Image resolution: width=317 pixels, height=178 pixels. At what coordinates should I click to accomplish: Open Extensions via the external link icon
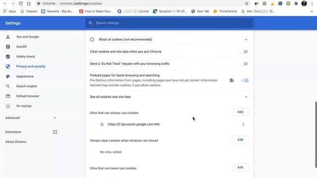click(55, 132)
